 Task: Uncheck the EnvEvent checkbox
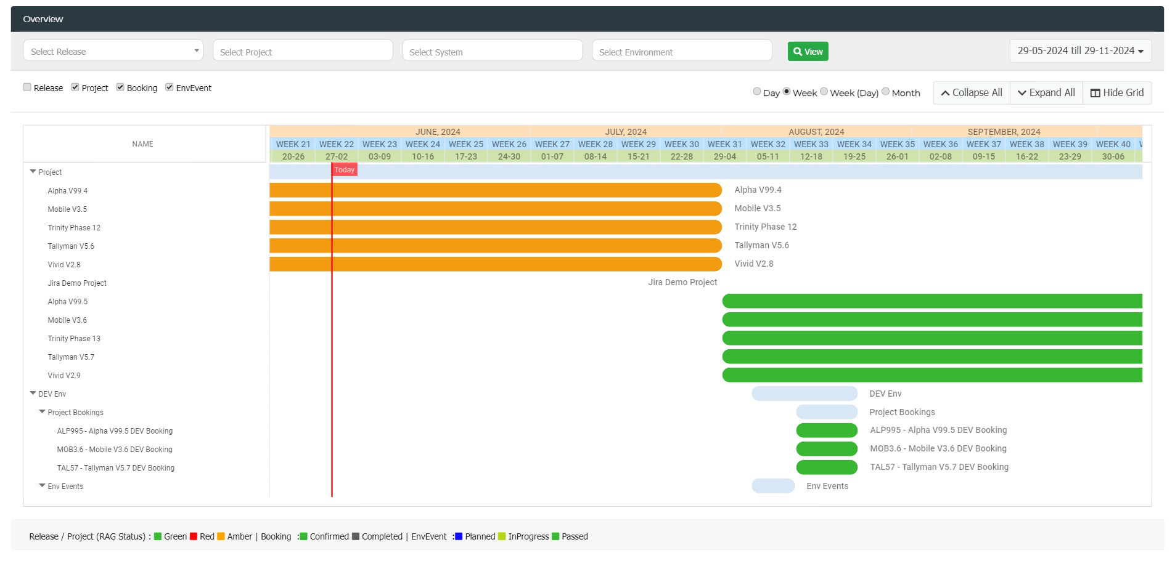(169, 87)
